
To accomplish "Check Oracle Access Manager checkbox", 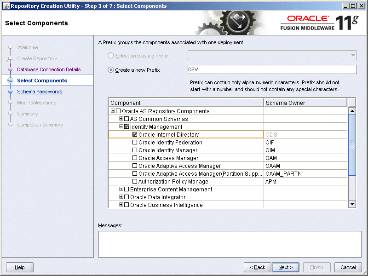I will 135,158.
